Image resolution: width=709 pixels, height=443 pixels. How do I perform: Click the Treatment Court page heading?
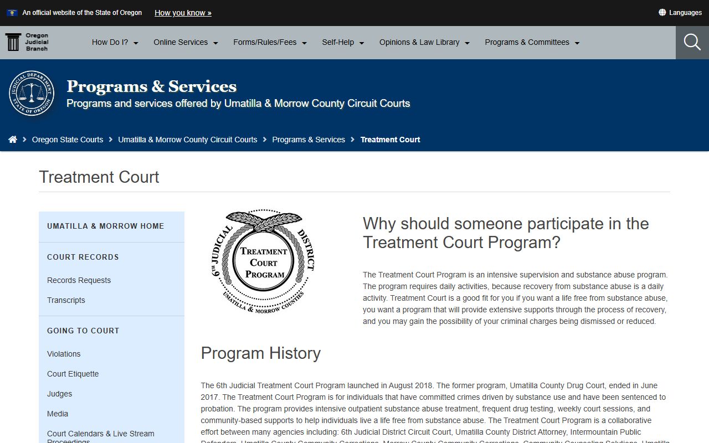(x=99, y=177)
